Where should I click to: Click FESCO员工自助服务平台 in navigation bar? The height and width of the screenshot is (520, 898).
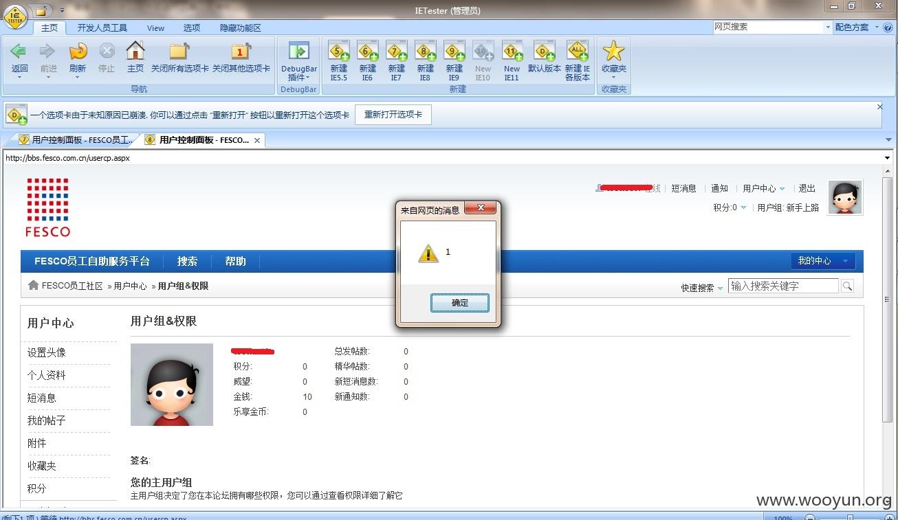point(92,261)
